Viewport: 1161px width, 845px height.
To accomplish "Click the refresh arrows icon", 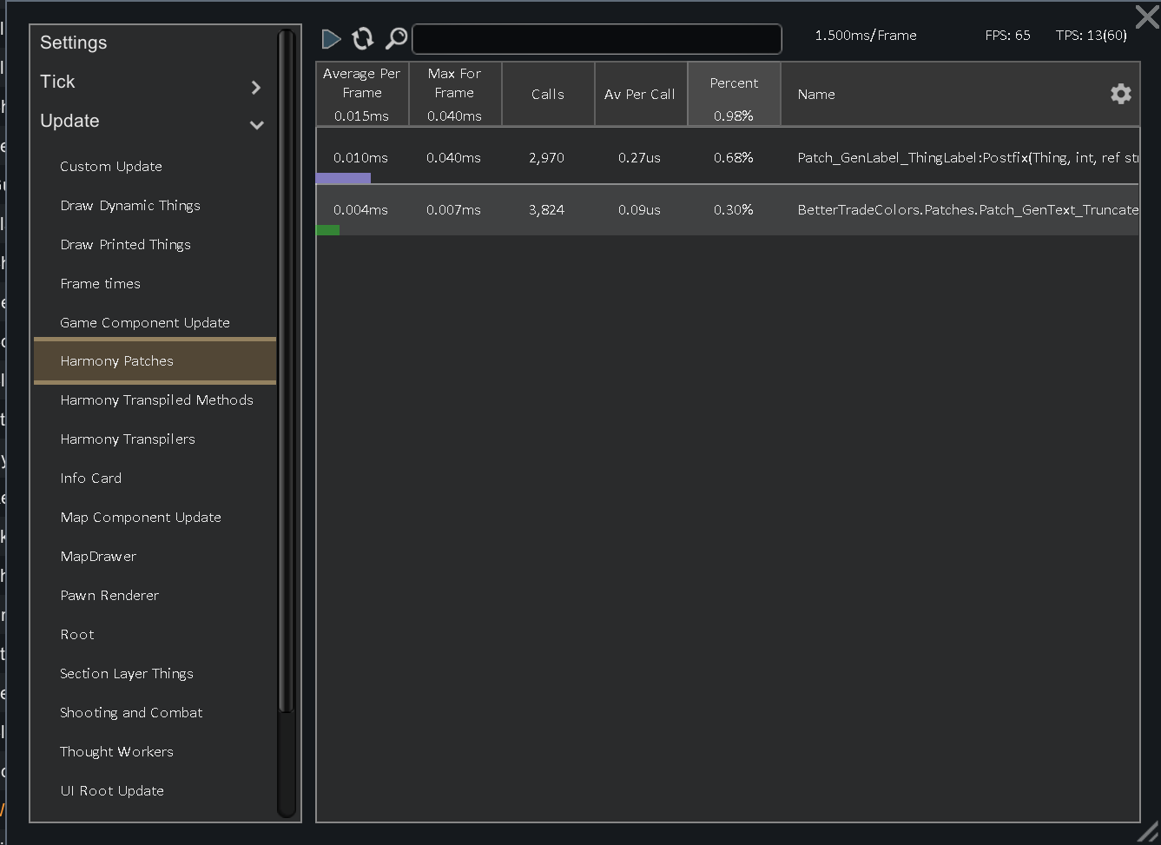I will click(363, 38).
